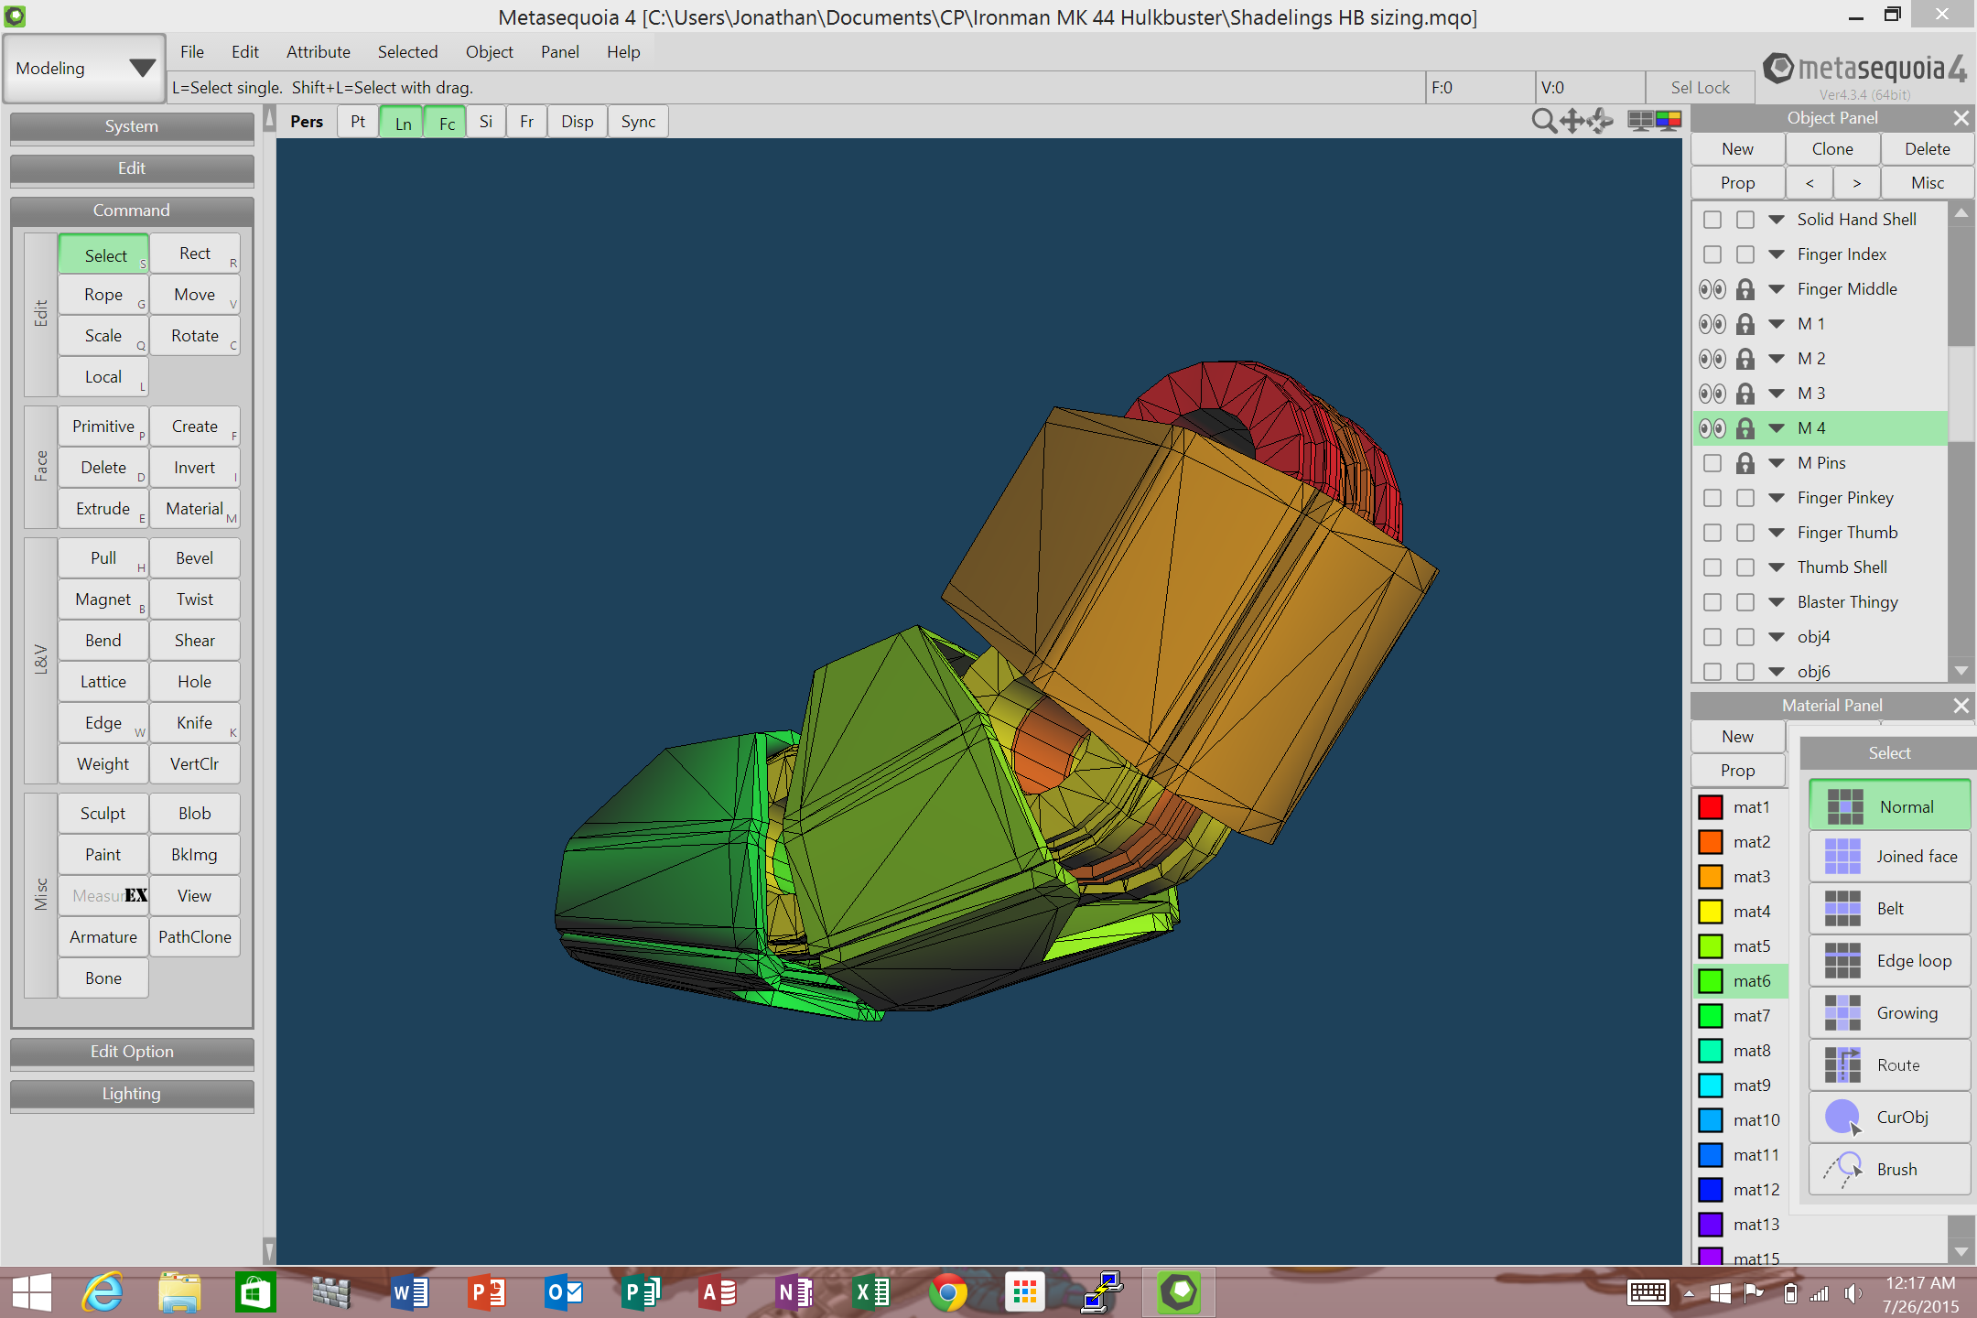
Task: Click the rotate view icon in viewport toolbar
Action: (1600, 121)
